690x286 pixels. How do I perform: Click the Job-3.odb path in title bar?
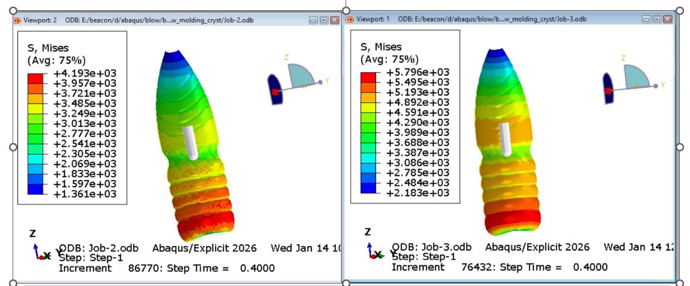(x=492, y=19)
